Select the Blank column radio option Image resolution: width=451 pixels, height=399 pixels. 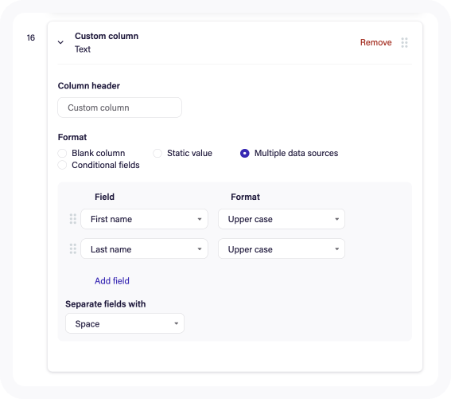coord(62,153)
